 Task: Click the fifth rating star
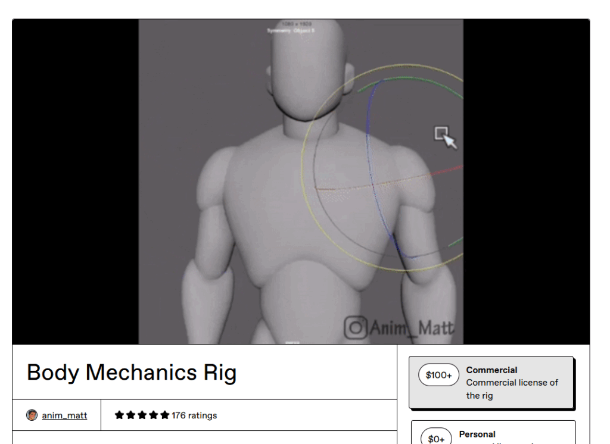(164, 415)
